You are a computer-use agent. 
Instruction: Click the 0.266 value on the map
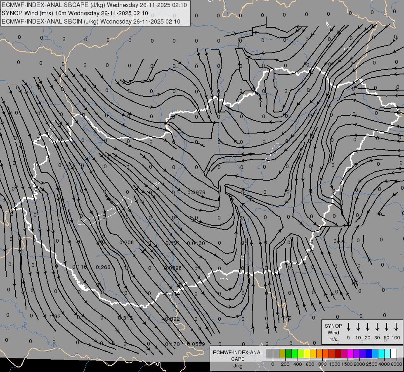(103, 267)
